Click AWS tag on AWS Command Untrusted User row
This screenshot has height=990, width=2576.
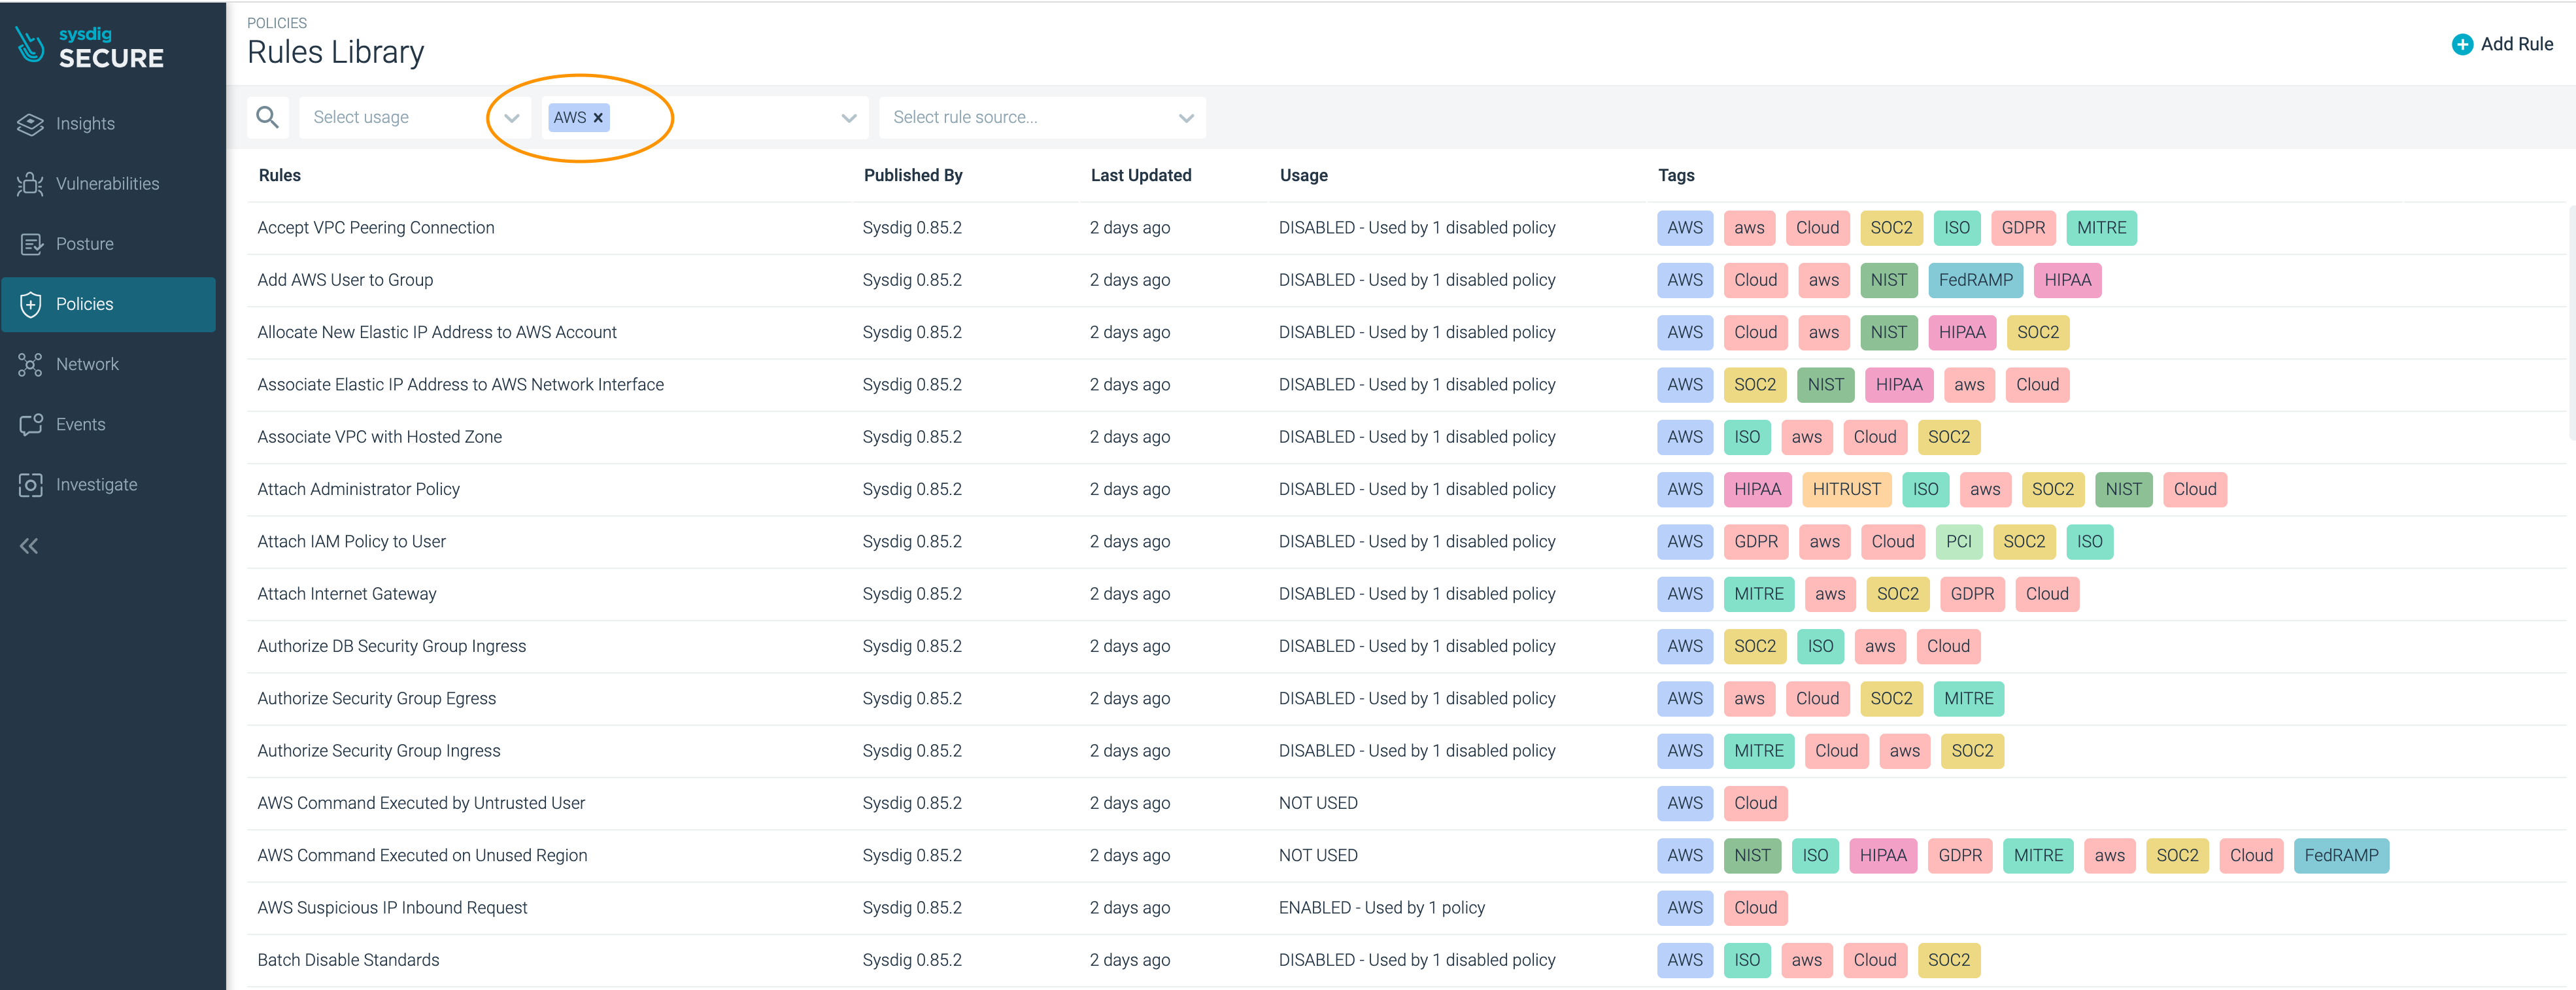[x=1685, y=803]
